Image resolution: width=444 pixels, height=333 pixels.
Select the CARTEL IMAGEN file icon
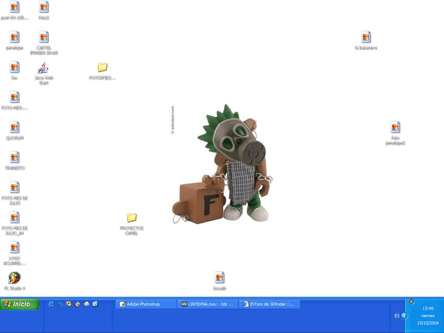click(x=44, y=43)
